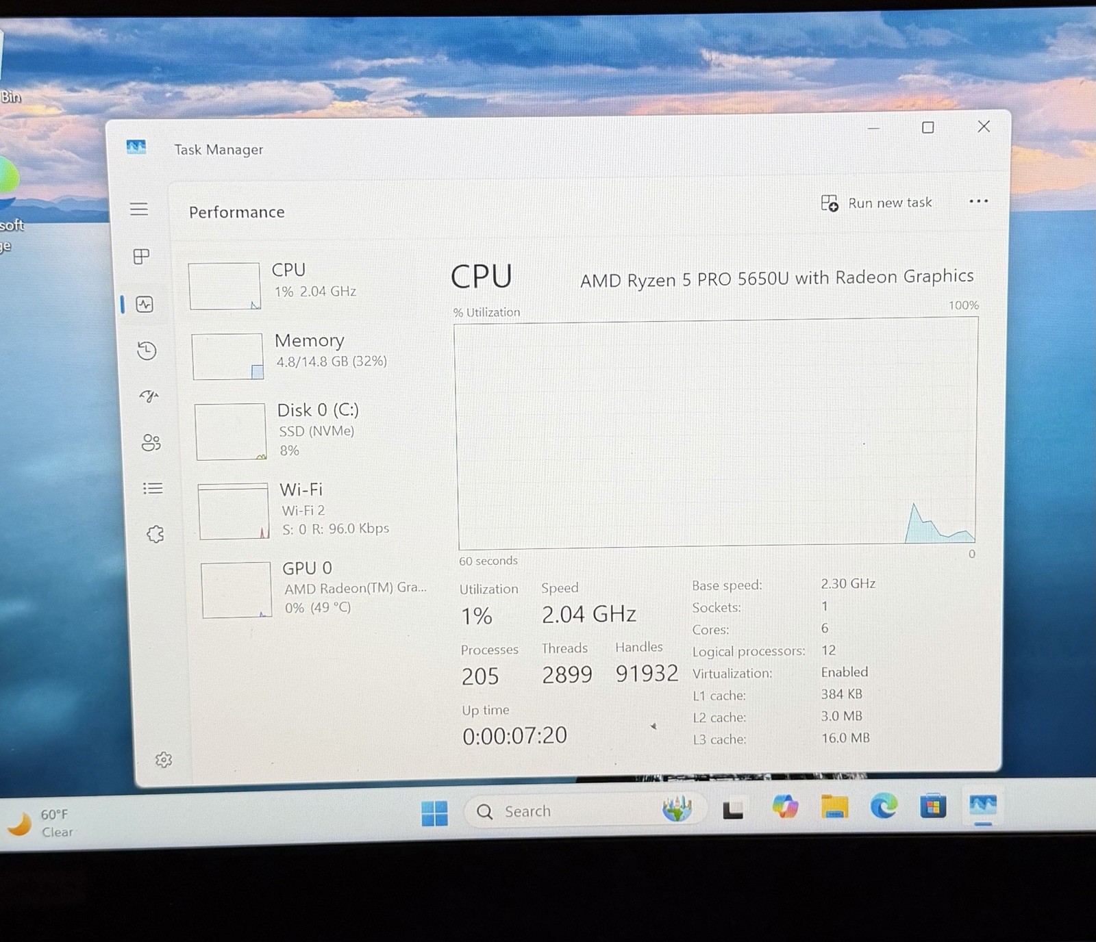Click the Processes count '205'

tap(480, 676)
